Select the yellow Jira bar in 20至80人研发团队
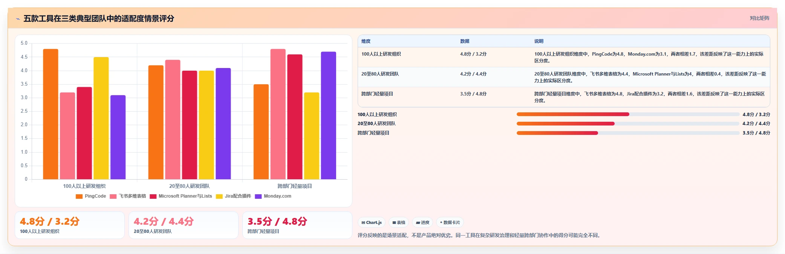Viewport: 785px width, 254px height. 206,125
